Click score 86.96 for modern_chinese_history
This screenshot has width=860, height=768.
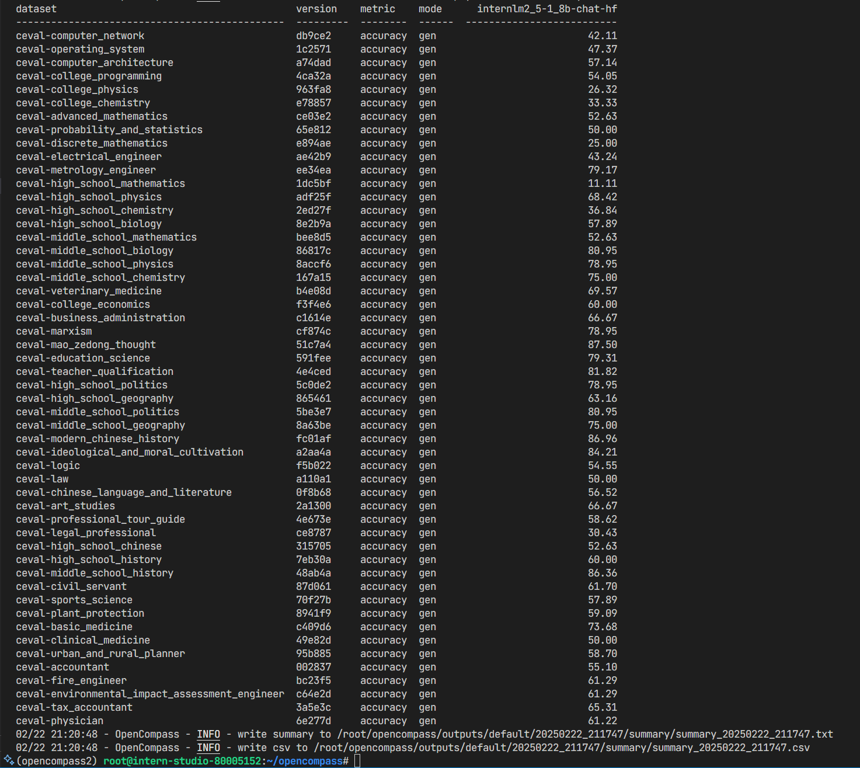[603, 439]
